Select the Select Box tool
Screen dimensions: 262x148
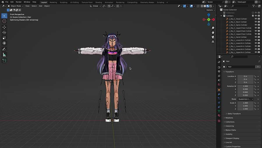[x=4, y=16]
